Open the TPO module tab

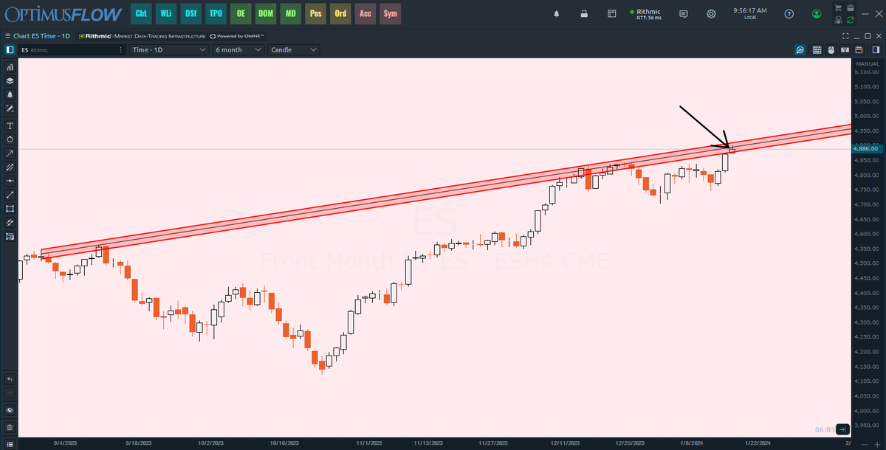[x=215, y=13]
